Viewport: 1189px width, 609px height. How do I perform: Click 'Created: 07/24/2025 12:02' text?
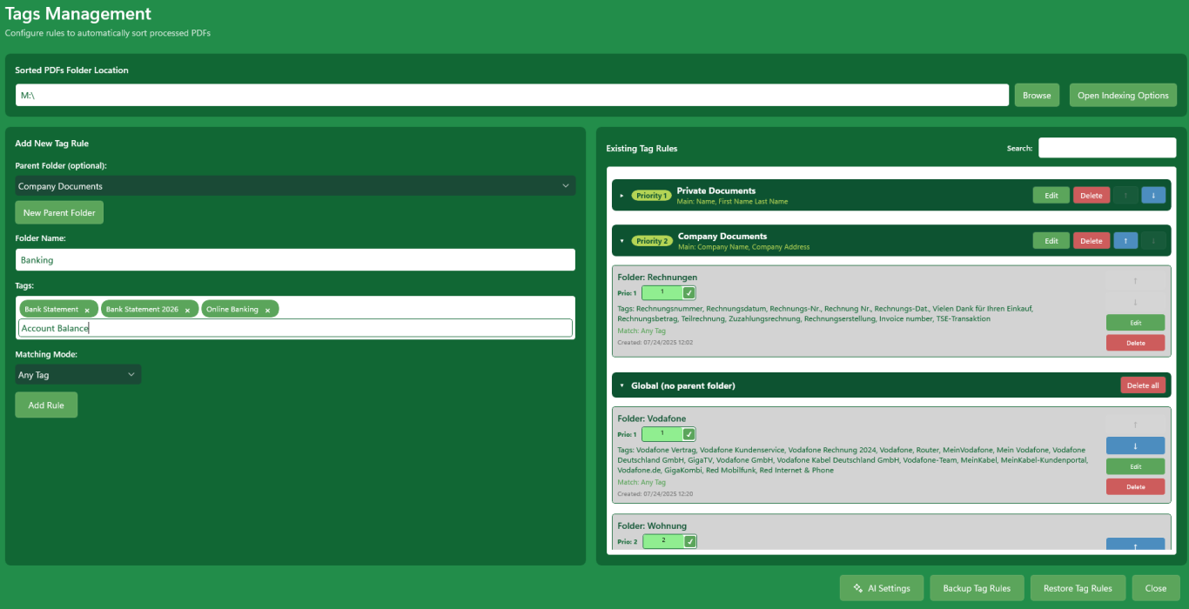tap(655, 342)
